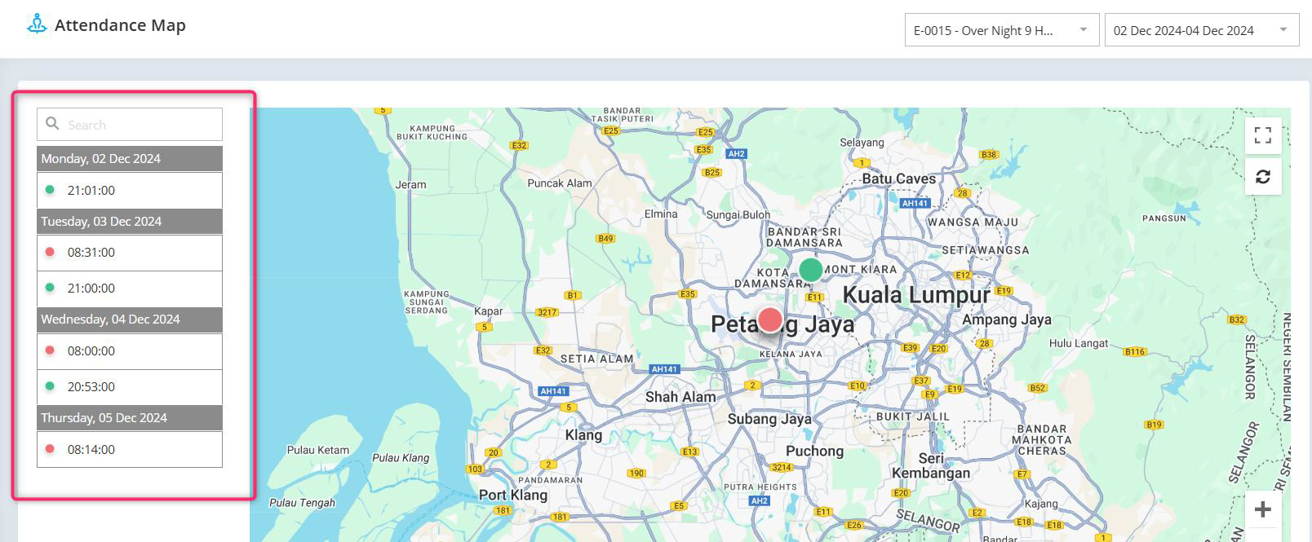The image size is (1312, 542).
Task: Open the E-0015 Over Night employee dropdown
Action: click(1002, 30)
